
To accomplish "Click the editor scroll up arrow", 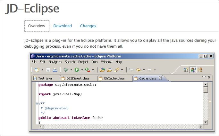I will 206,85.
